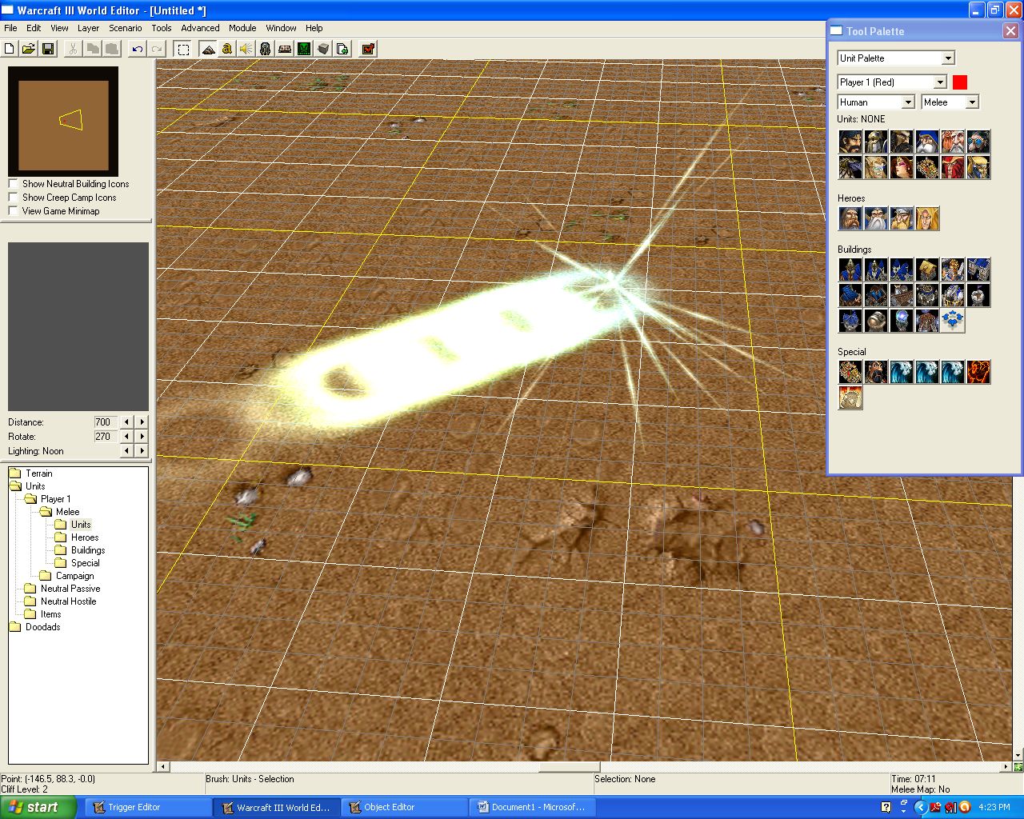This screenshot has width=1024, height=819.
Task: Open the Player 1 (Red) dropdown
Action: tap(892, 82)
